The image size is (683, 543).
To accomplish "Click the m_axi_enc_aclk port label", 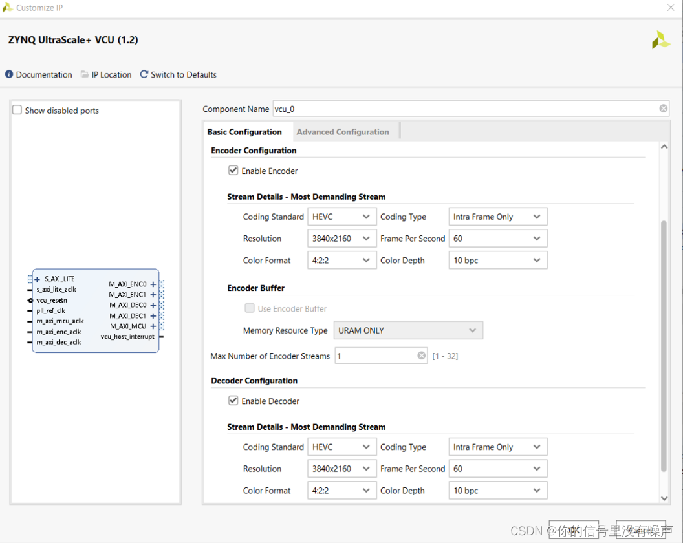I will pos(59,332).
